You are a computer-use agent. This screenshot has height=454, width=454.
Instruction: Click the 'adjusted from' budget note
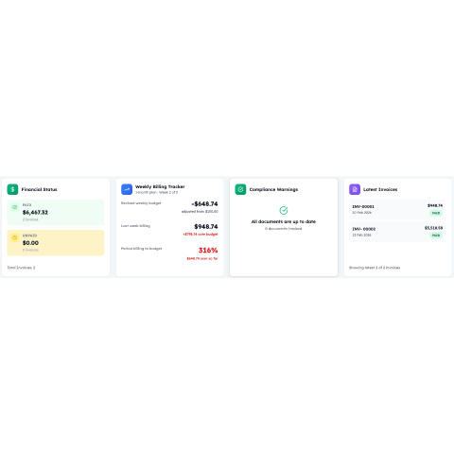pyautogui.click(x=200, y=212)
